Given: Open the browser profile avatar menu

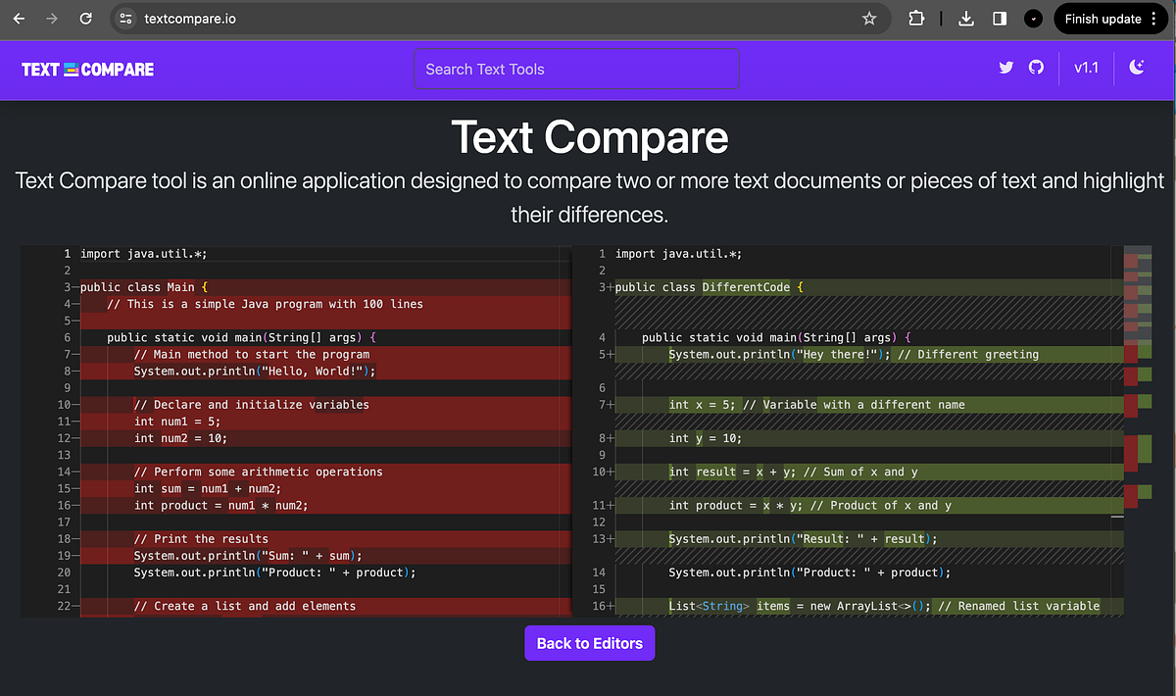Looking at the screenshot, I should 1033,18.
